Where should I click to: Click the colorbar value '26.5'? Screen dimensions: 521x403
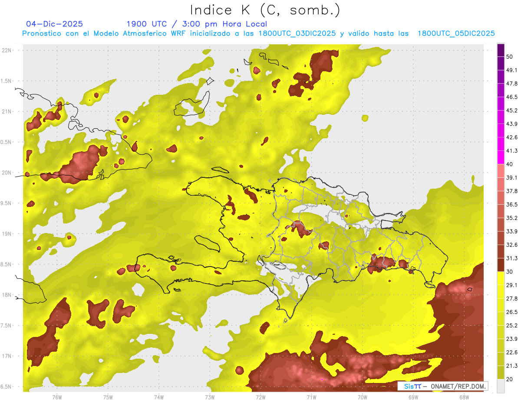[512, 312]
